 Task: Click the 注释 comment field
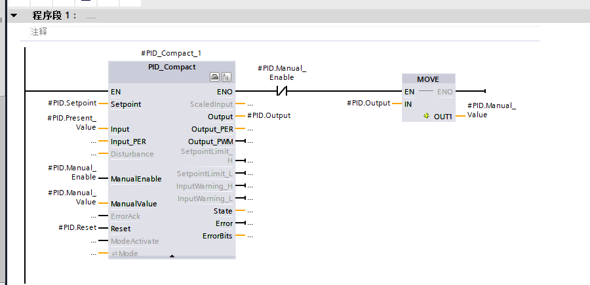(285, 32)
